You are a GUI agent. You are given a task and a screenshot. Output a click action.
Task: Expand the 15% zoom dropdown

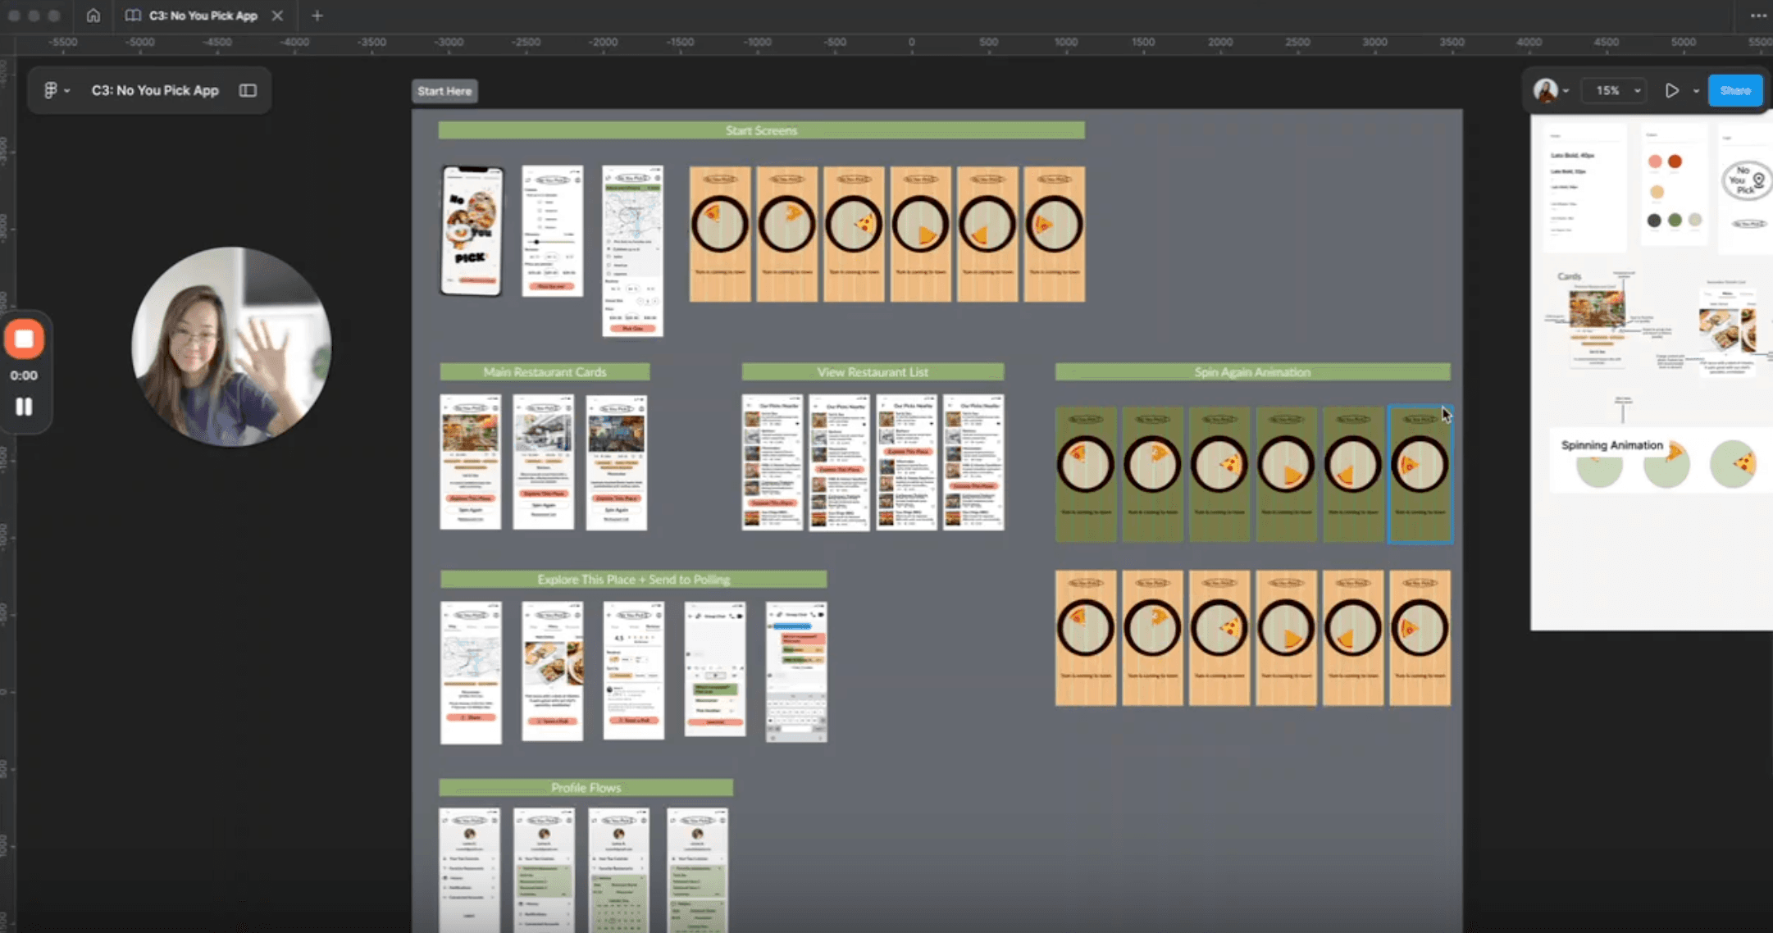(x=1638, y=91)
